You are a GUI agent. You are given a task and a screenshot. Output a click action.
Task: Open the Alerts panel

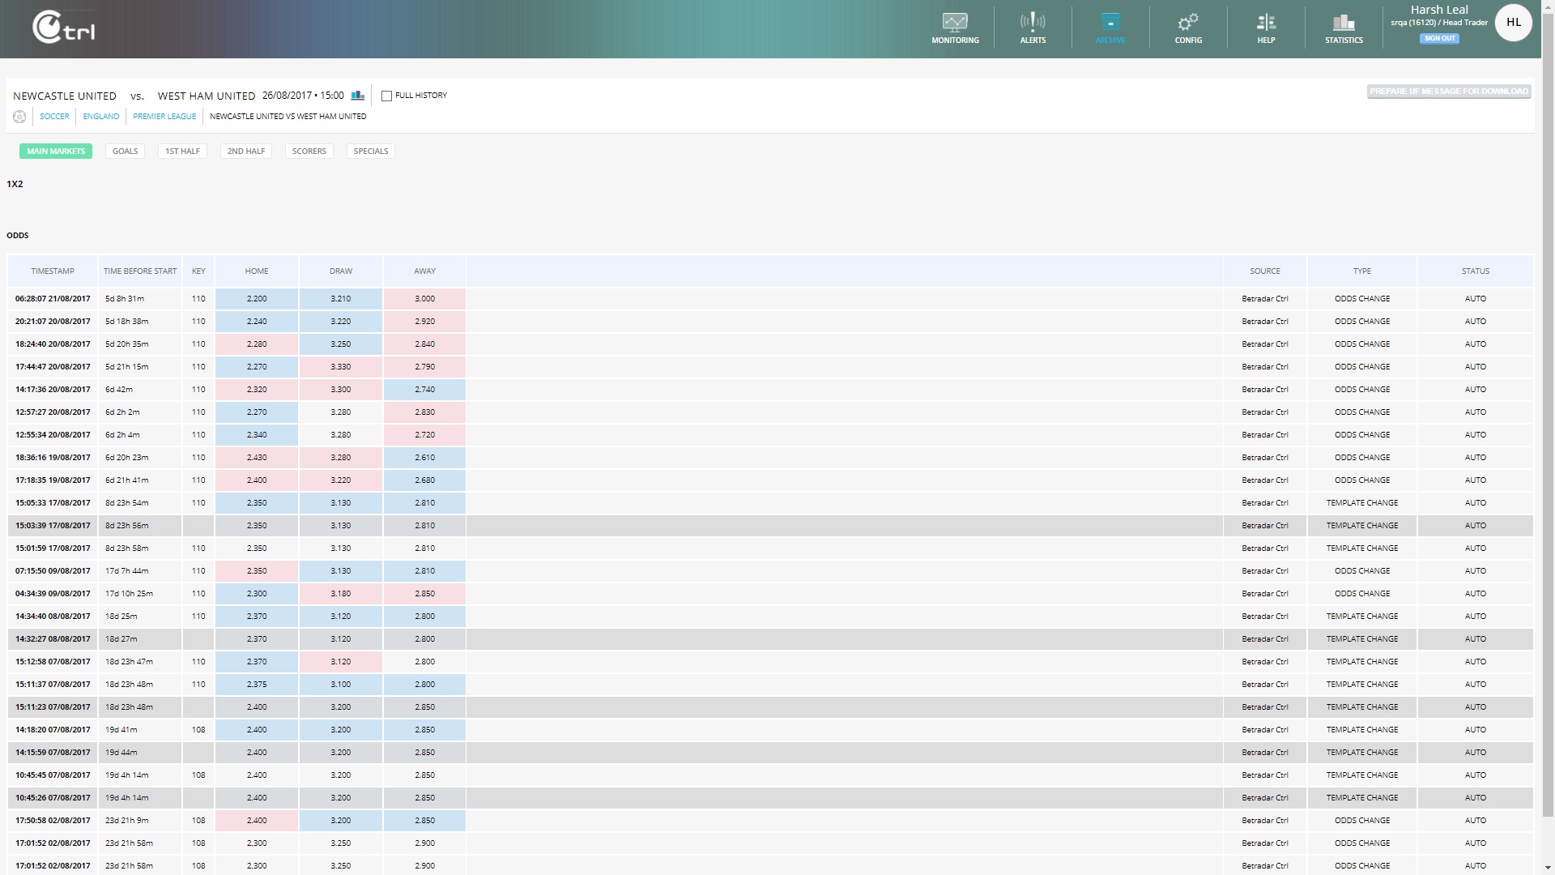point(1033,28)
